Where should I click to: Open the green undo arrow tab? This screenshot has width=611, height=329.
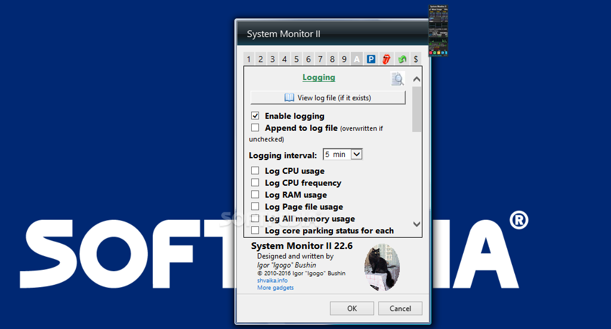click(x=402, y=59)
